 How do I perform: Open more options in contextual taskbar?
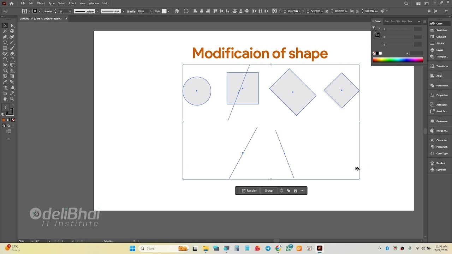(303, 190)
